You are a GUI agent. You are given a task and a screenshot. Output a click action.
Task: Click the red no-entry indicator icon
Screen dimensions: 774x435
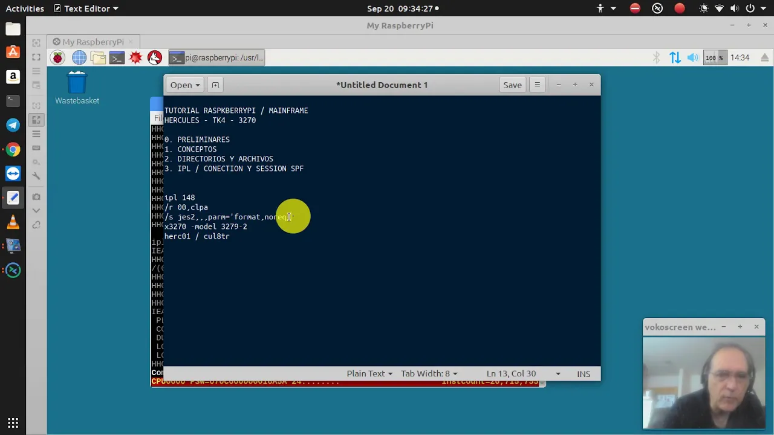(635, 8)
